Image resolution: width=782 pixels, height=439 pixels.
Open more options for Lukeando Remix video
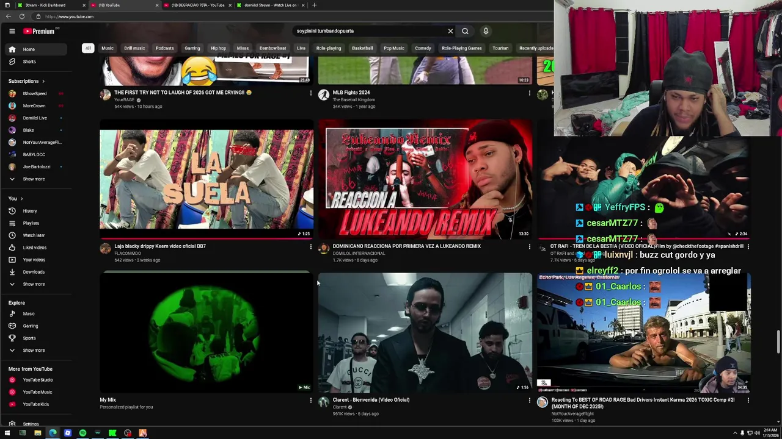(529, 247)
